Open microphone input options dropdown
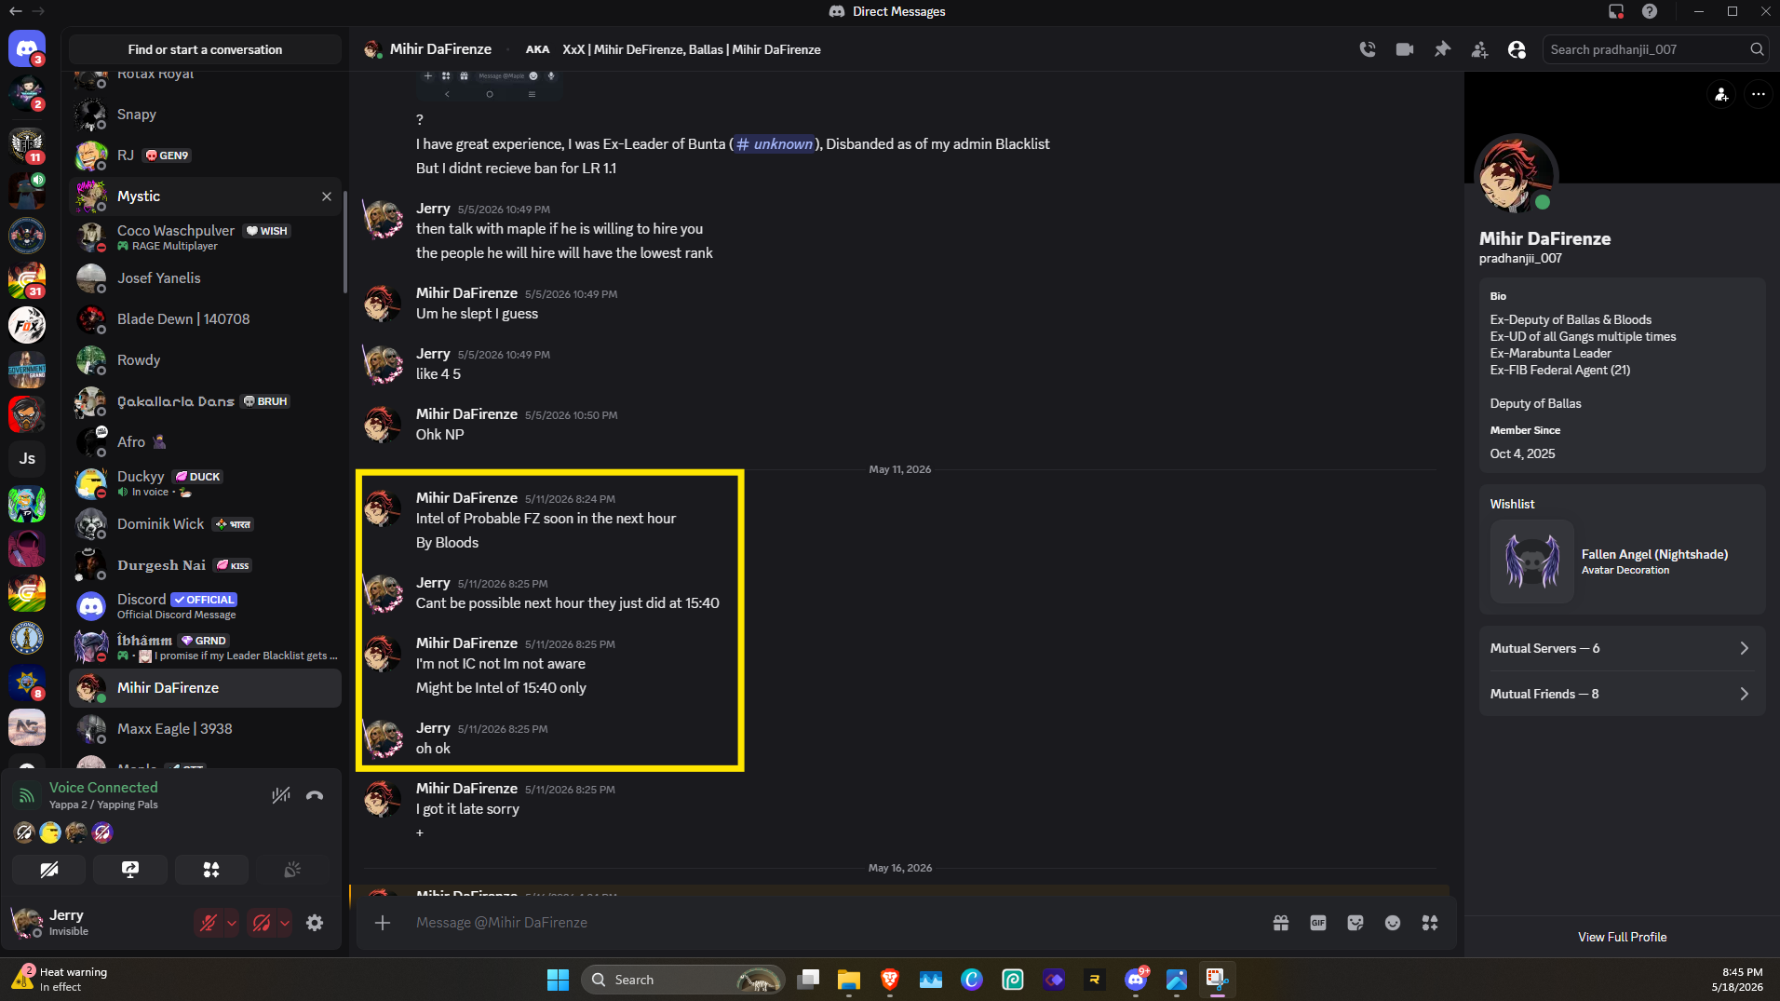This screenshot has width=1780, height=1001. click(232, 923)
